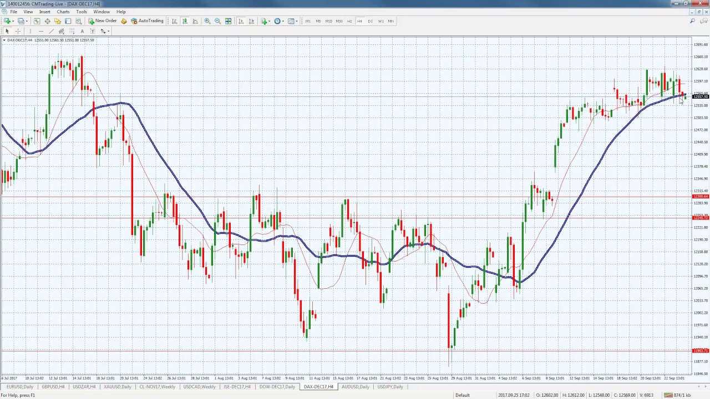Select the cursor arrow tool
710x399 pixels.
tap(7, 31)
